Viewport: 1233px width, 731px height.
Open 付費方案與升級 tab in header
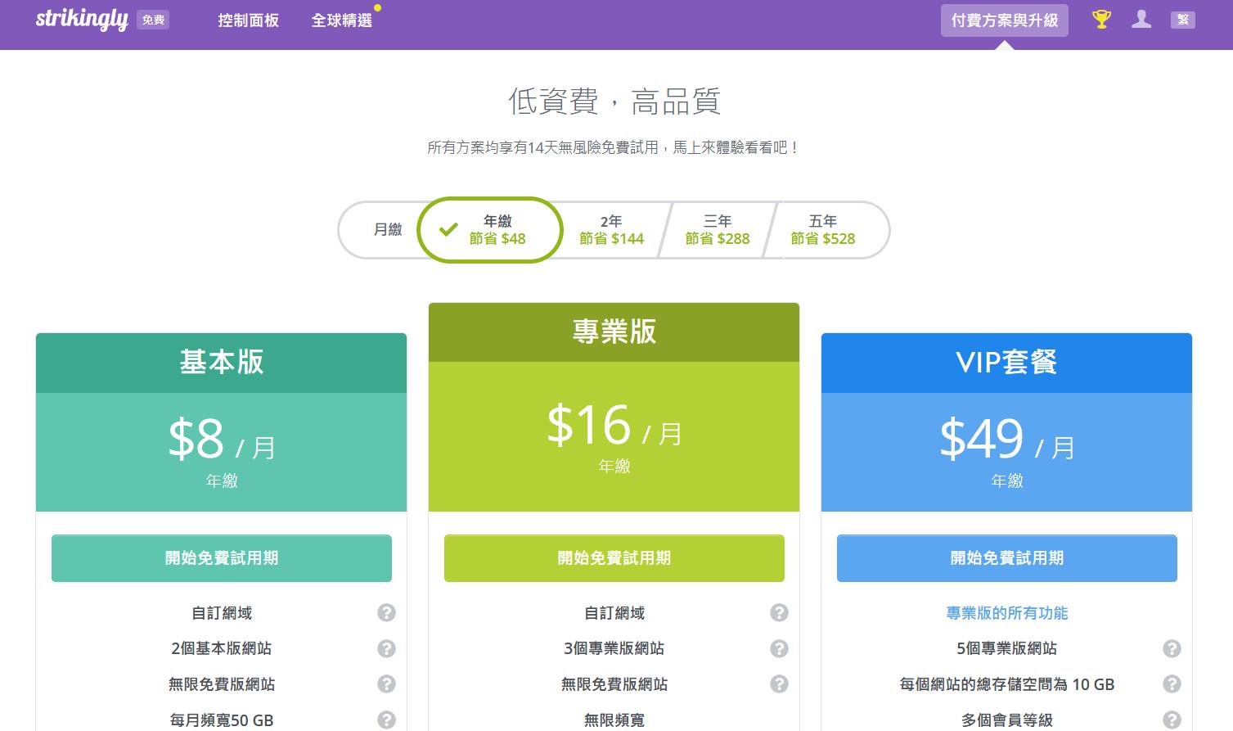click(x=1004, y=20)
